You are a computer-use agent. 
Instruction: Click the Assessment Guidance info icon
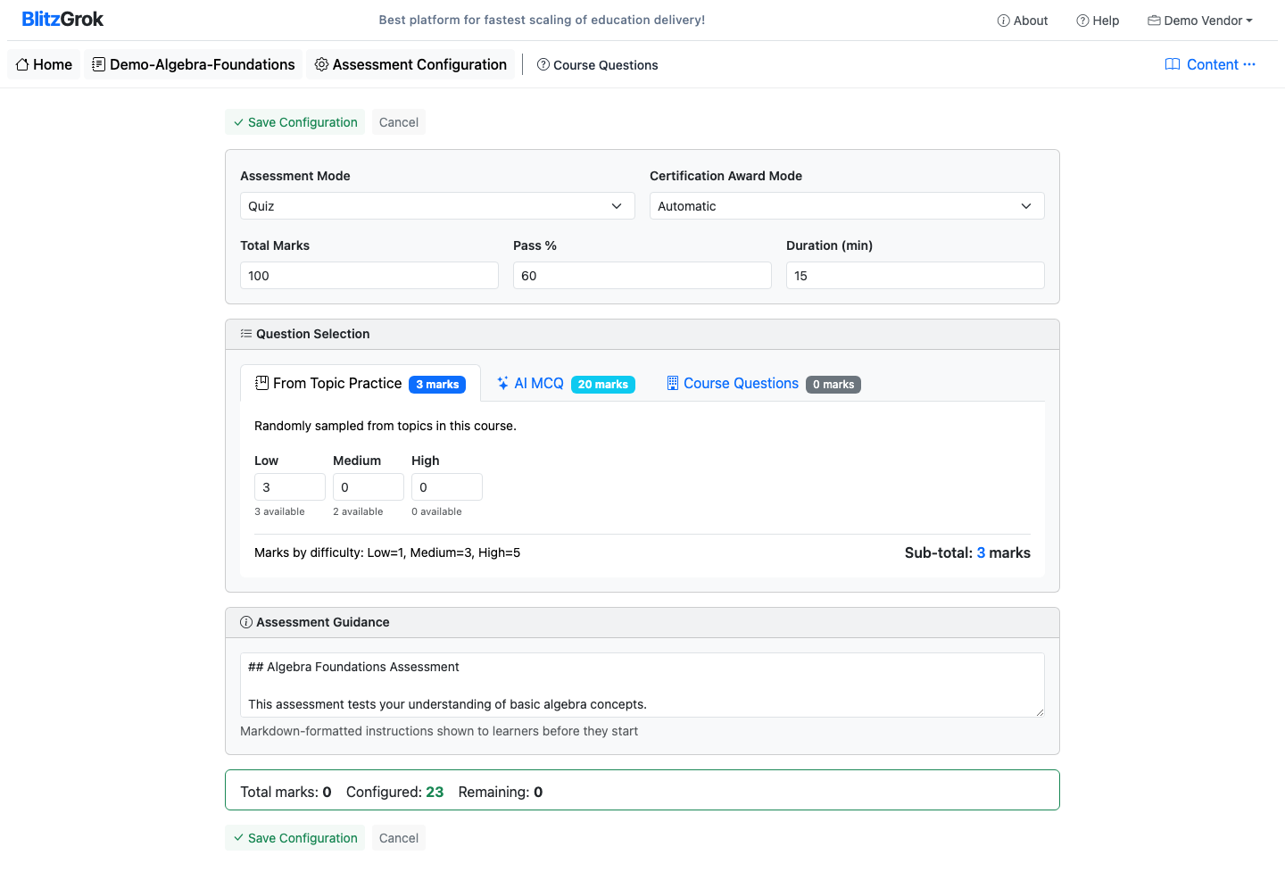[x=246, y=622]
